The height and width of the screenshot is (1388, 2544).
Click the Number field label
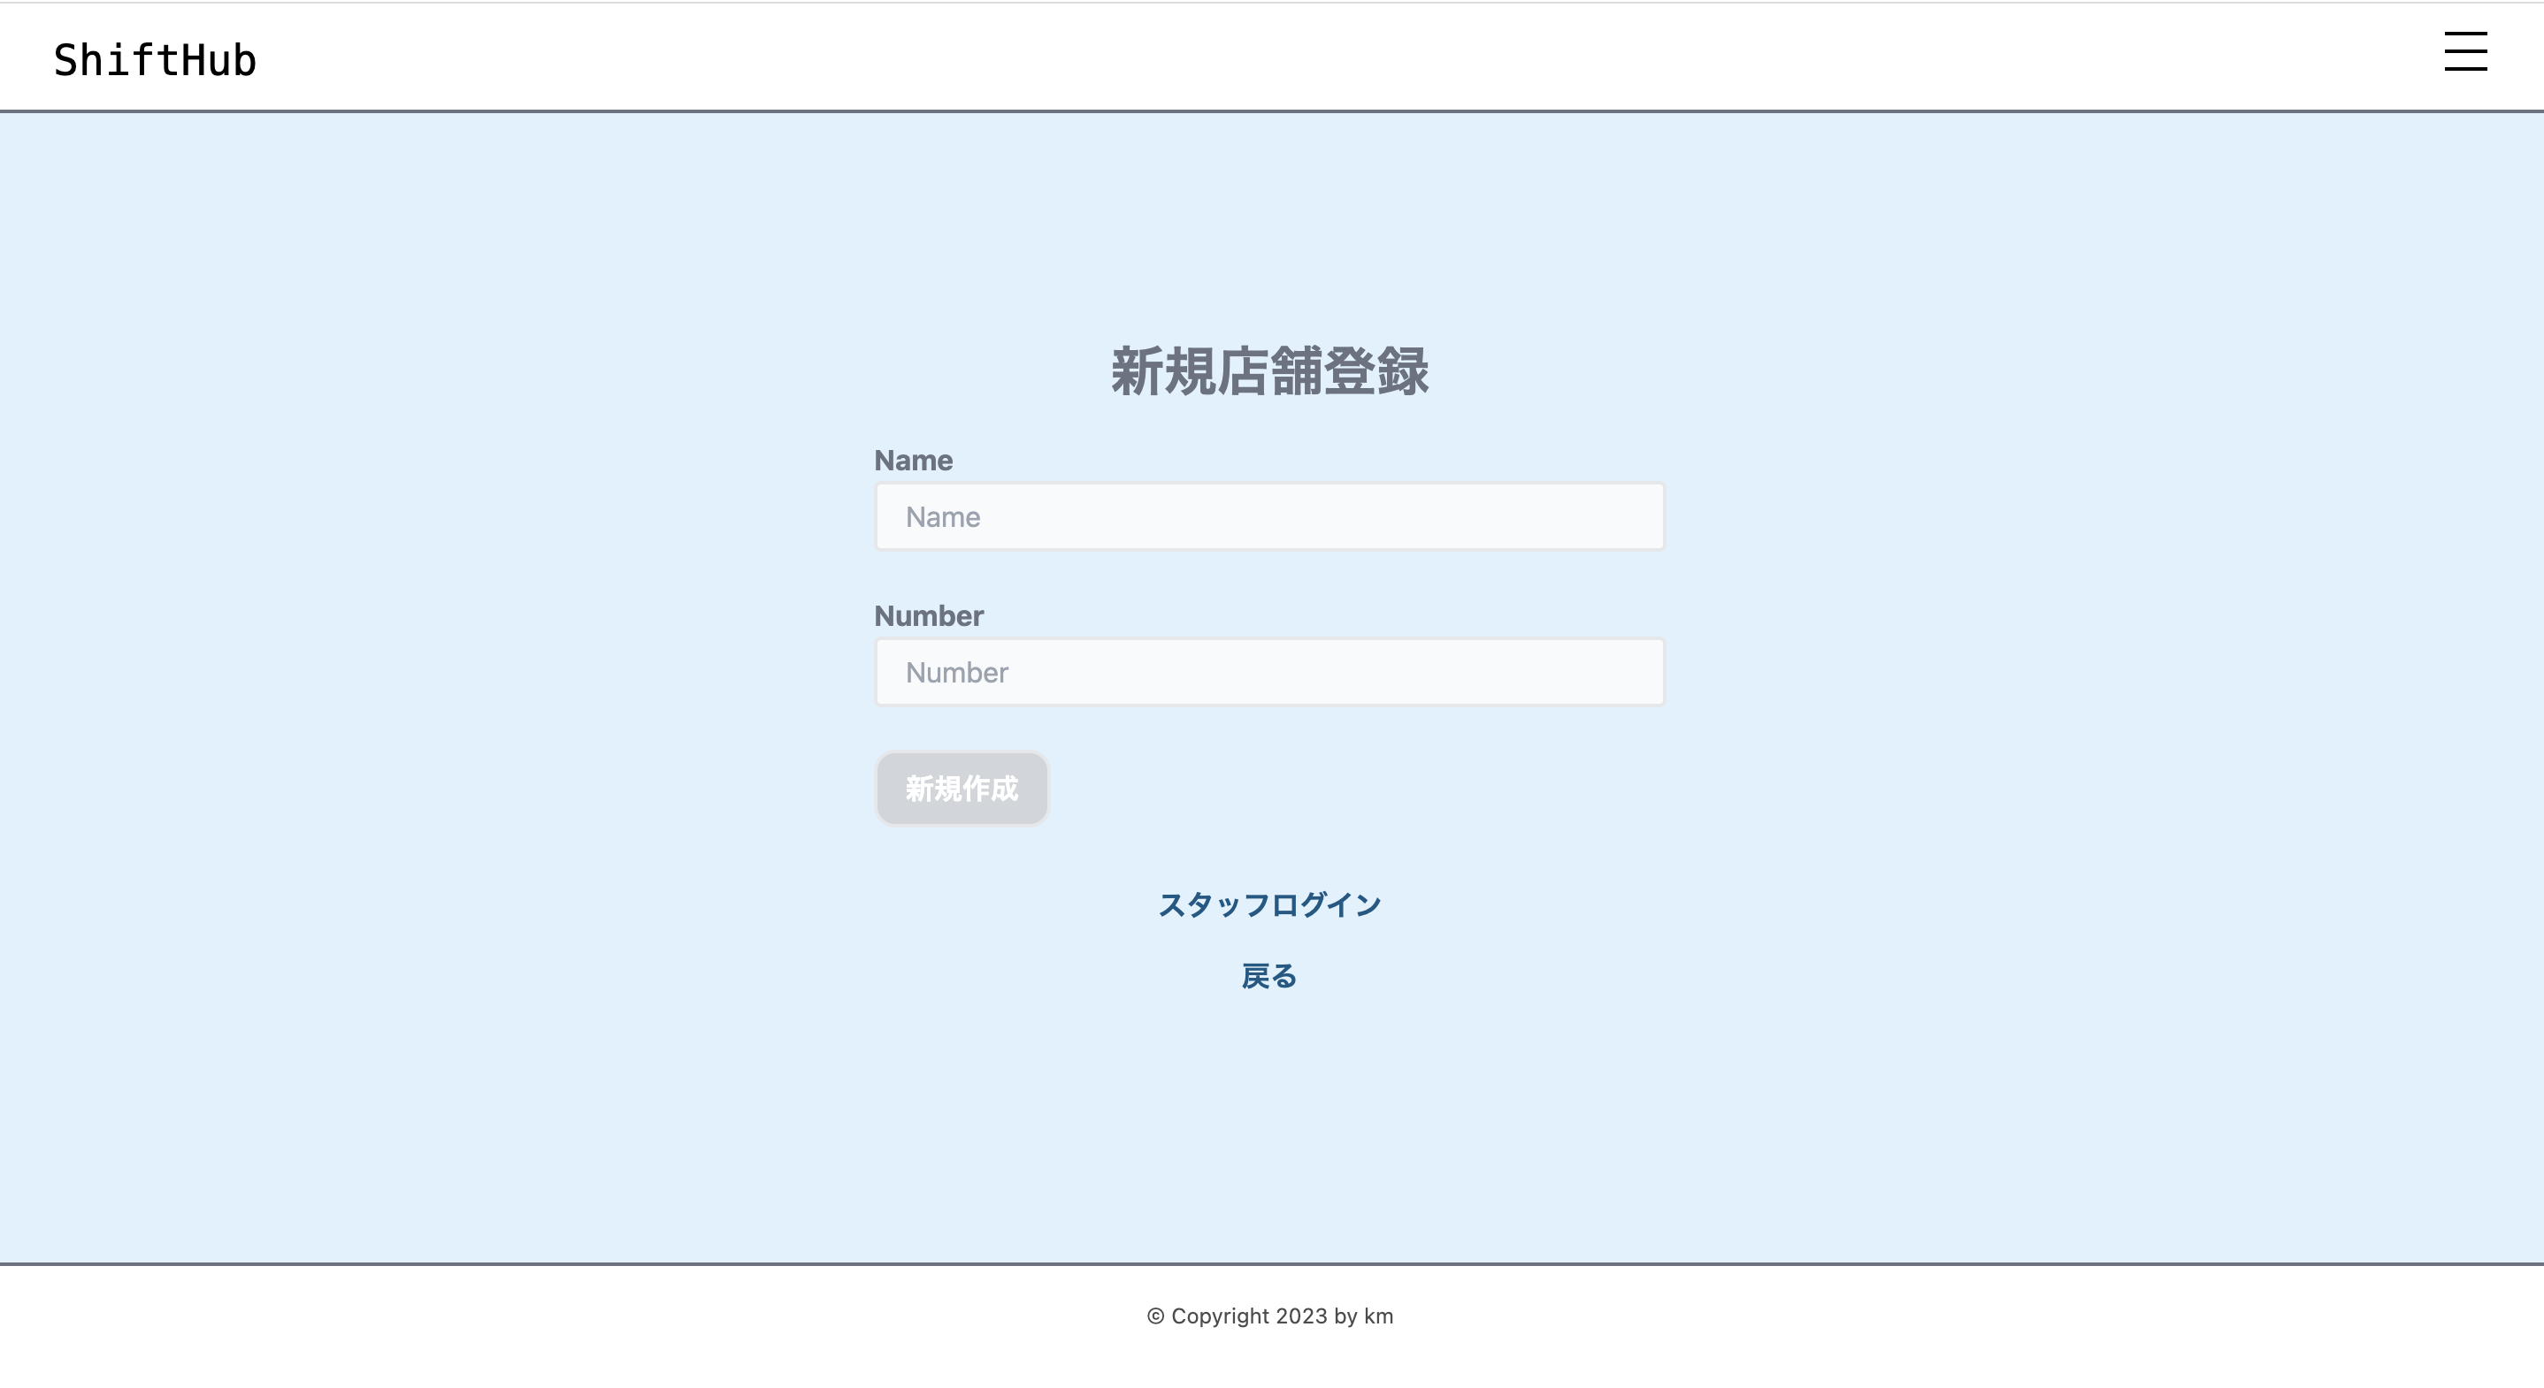[x=928, y=614]
